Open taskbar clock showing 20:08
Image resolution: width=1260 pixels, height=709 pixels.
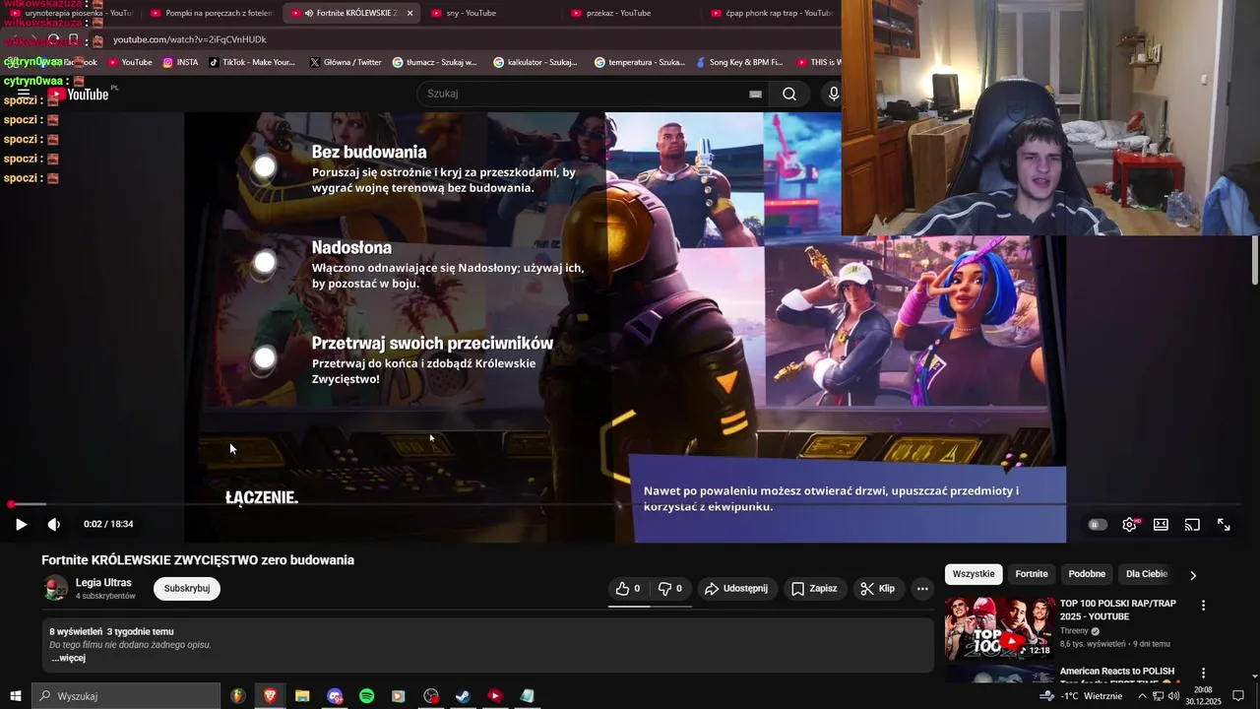[x=1203, y=696]
